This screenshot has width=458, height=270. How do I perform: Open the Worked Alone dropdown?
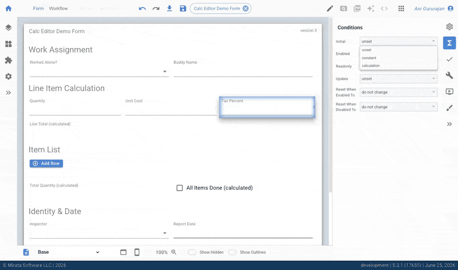point(99,72)
